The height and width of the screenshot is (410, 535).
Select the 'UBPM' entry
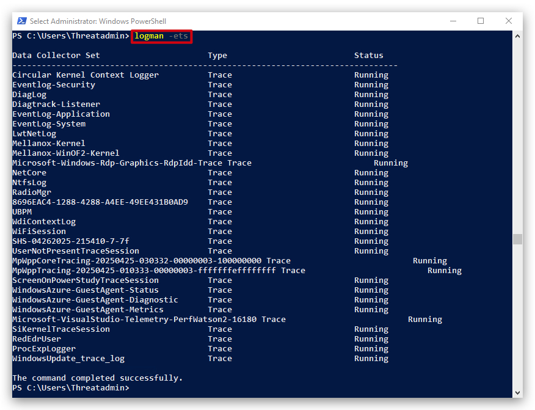(22, 211)
